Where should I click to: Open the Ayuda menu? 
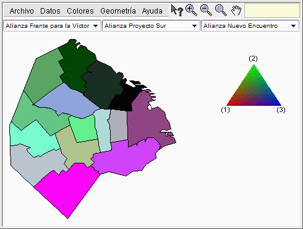[152, 11]
